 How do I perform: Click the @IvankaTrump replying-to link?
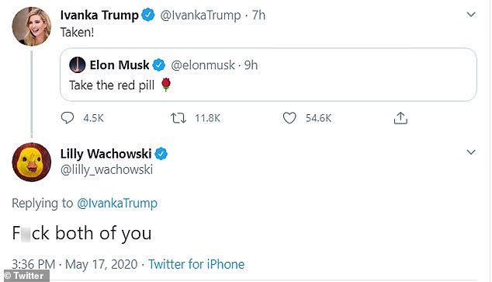click(x=117, y=204)
